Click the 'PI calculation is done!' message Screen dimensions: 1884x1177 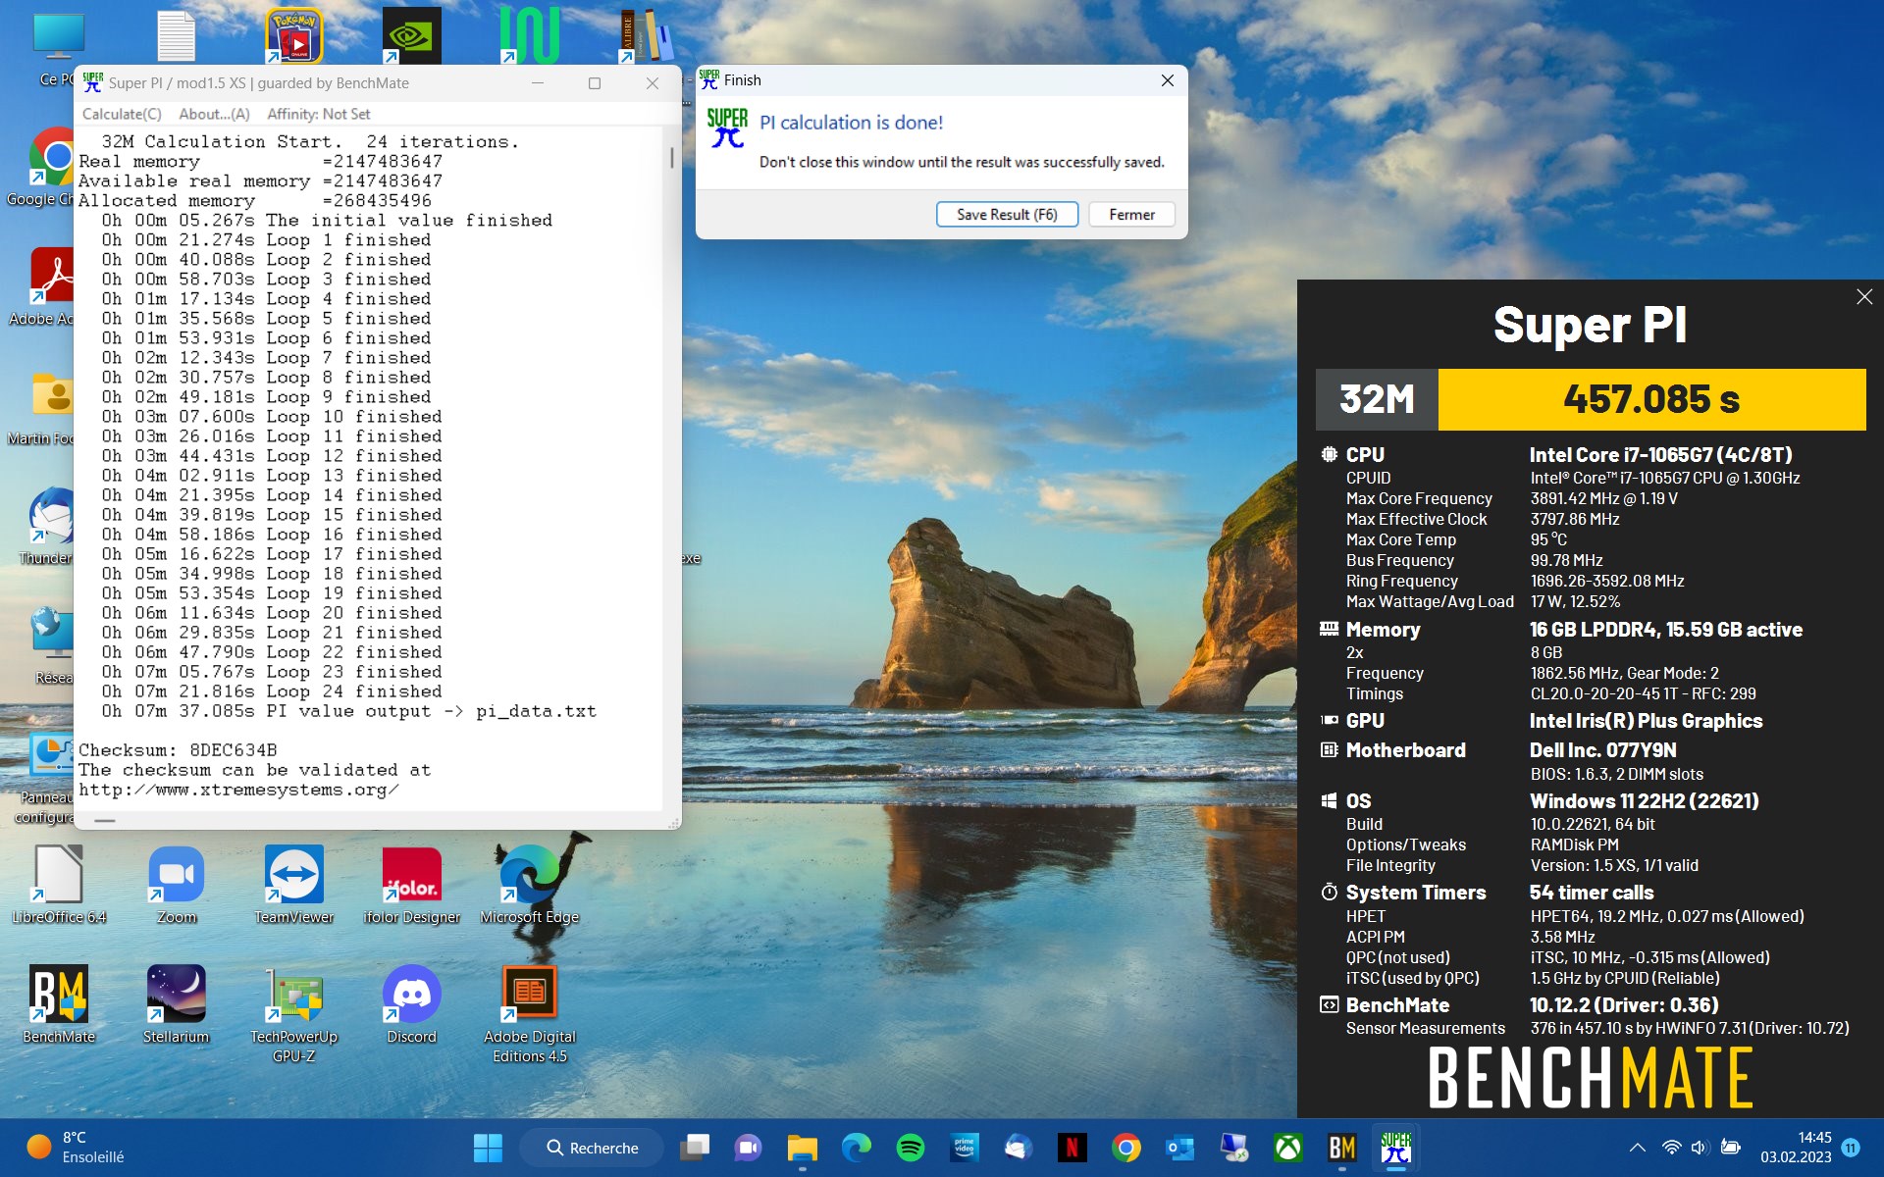click(x=851, y=123)
